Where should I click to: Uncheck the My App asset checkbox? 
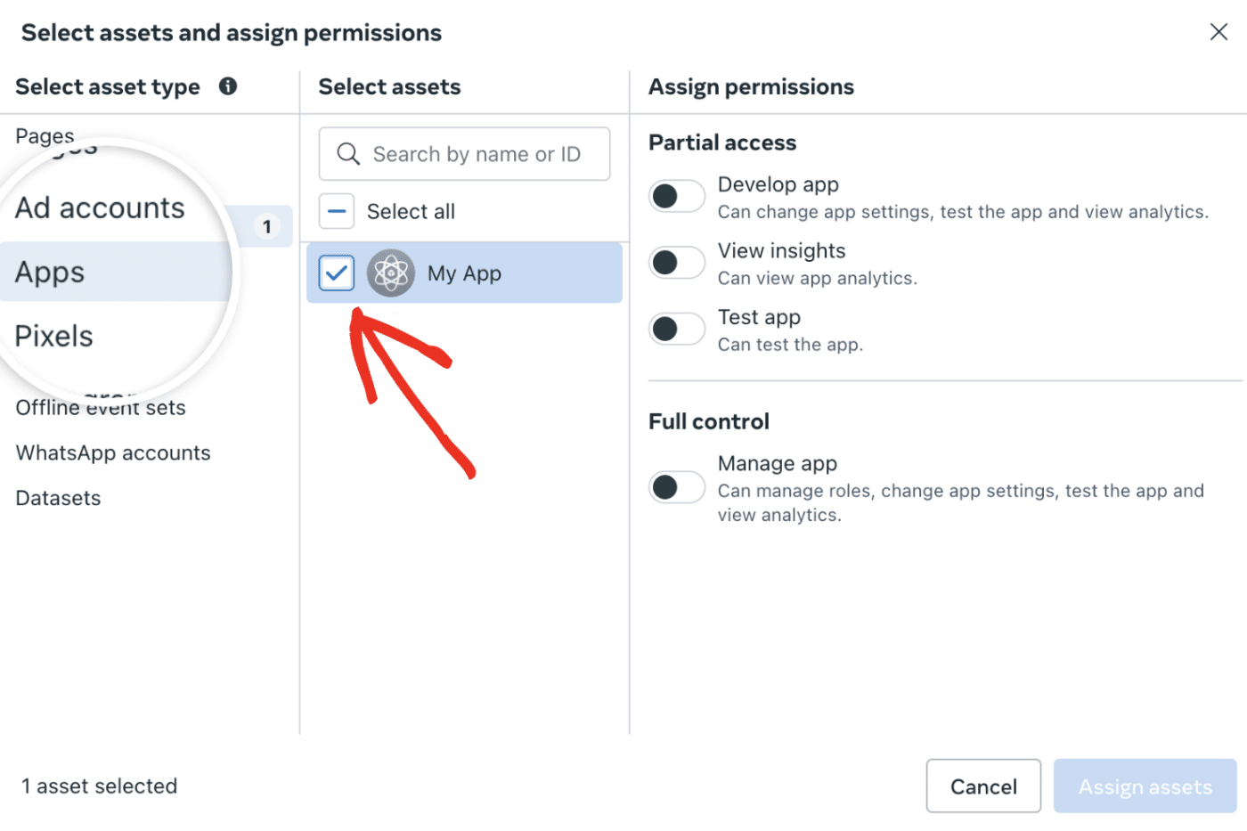click(x=336, y=273)
